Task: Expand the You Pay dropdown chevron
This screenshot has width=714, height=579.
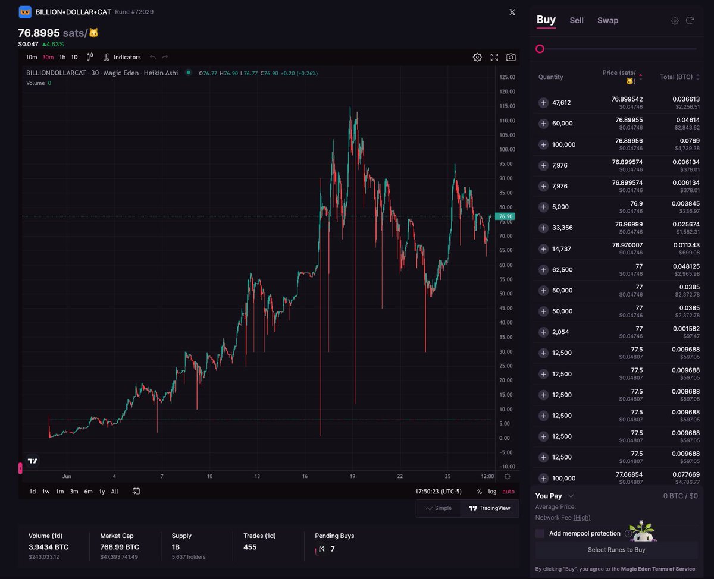Action: (x=571, y=496)
